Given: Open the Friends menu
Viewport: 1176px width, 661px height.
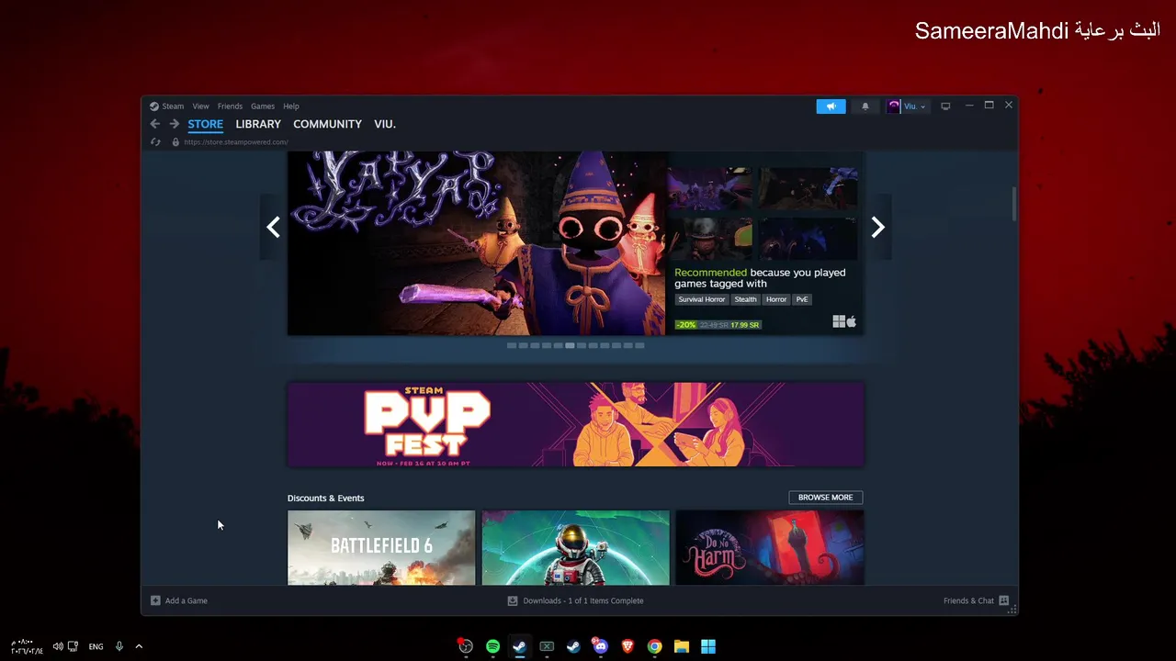Looking at the screenshot, I should 230,106.
